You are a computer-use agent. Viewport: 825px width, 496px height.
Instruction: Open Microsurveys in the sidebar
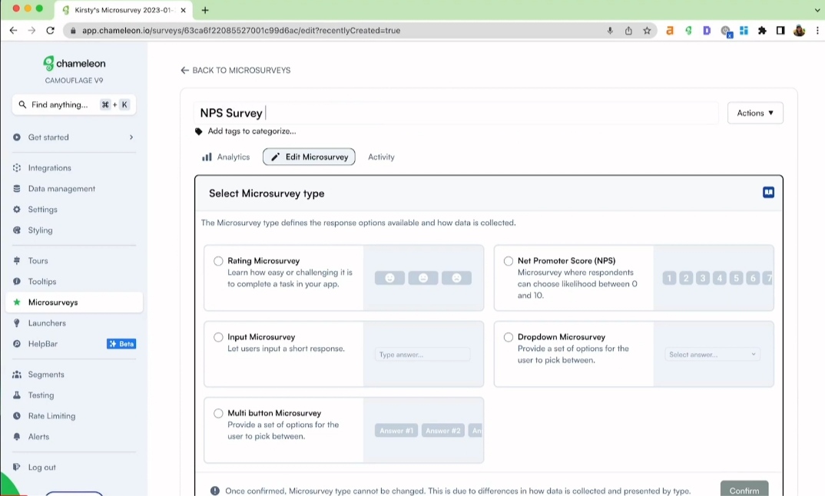point(75,303)
